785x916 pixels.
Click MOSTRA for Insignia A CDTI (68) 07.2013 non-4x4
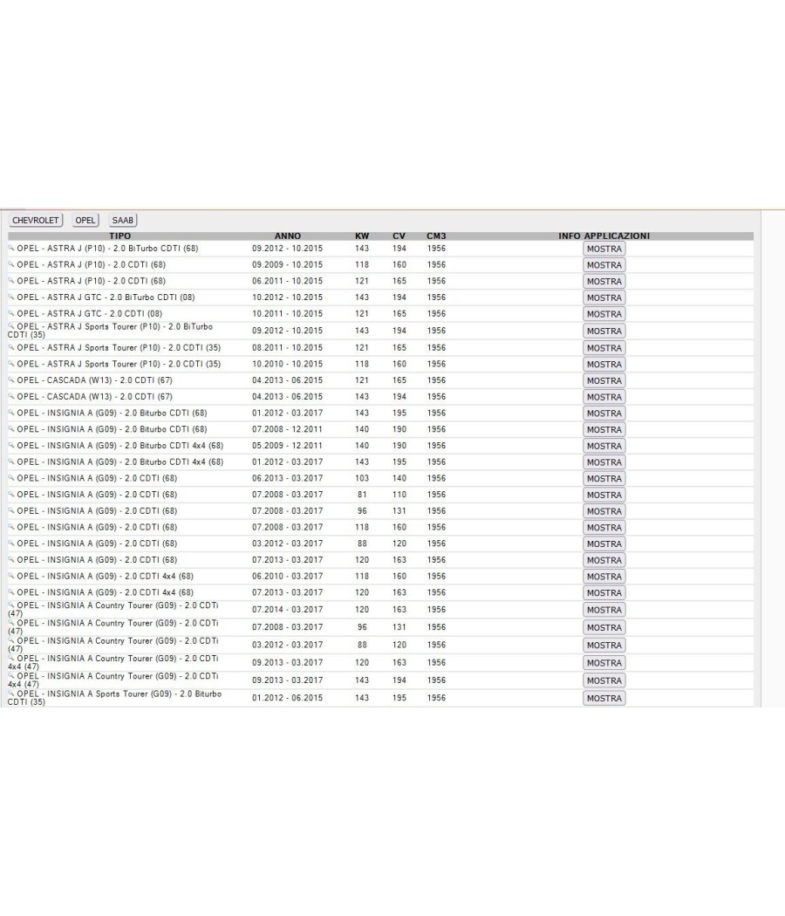[604, 561]
